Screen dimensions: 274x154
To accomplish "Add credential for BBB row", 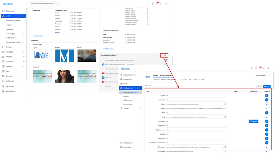I will pos(267,113).
